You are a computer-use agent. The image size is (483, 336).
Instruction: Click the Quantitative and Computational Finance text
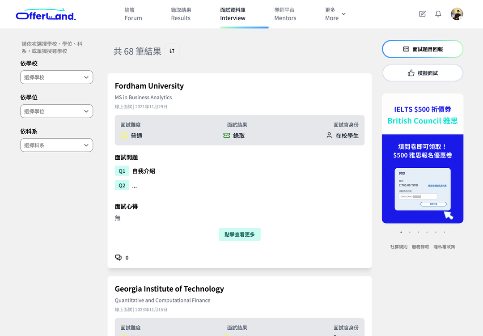point(163,300)
